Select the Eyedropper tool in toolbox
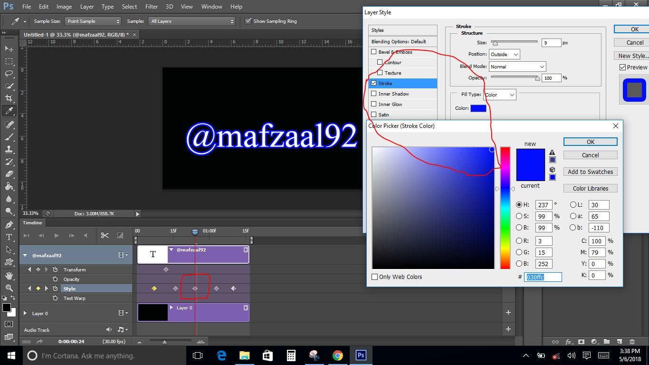The width and height of the screenshot is (649, 365). [x=9, y=111]
